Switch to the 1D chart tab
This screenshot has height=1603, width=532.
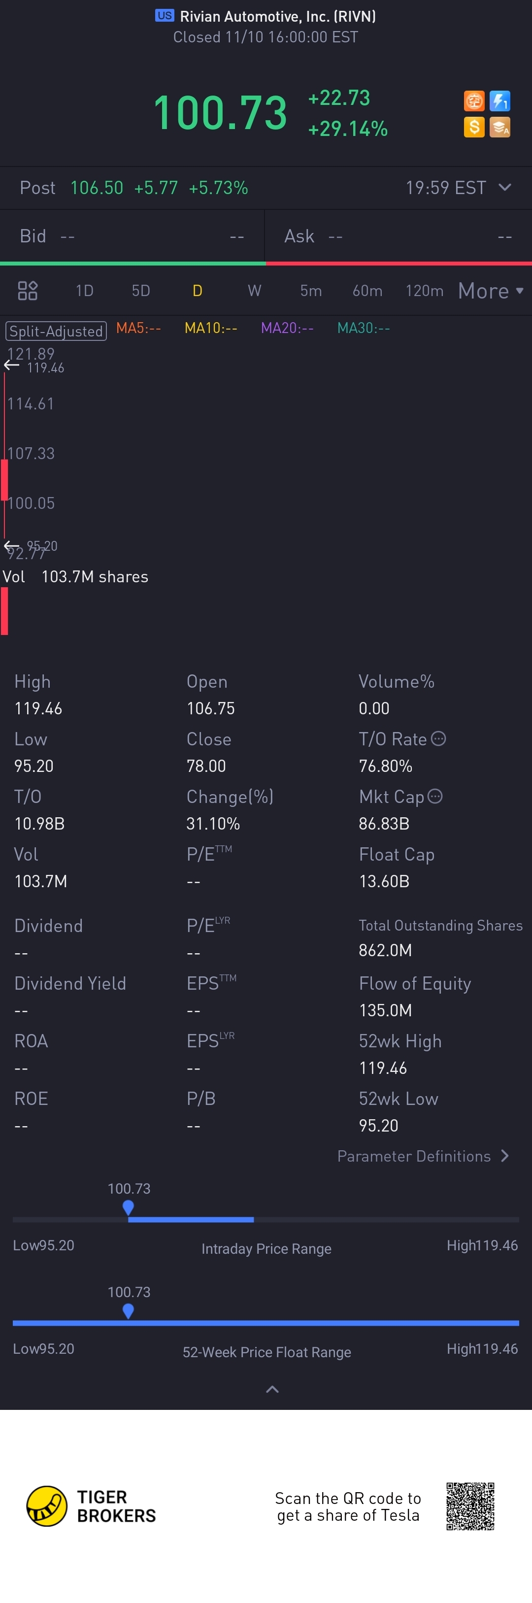tap(84, 291)
